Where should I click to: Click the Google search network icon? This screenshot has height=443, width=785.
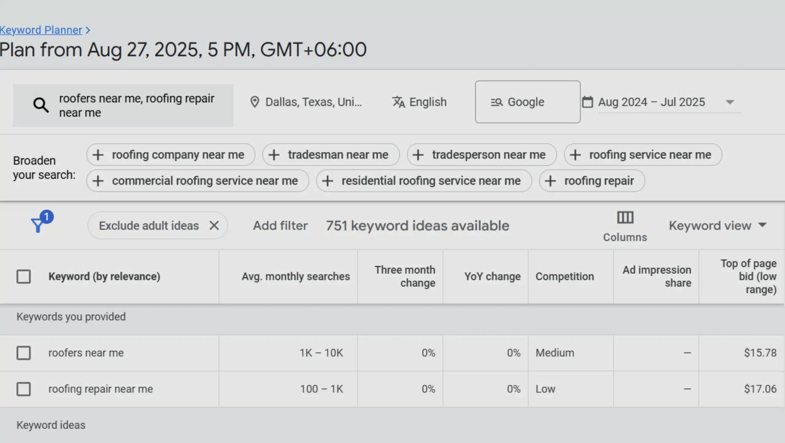497,102
